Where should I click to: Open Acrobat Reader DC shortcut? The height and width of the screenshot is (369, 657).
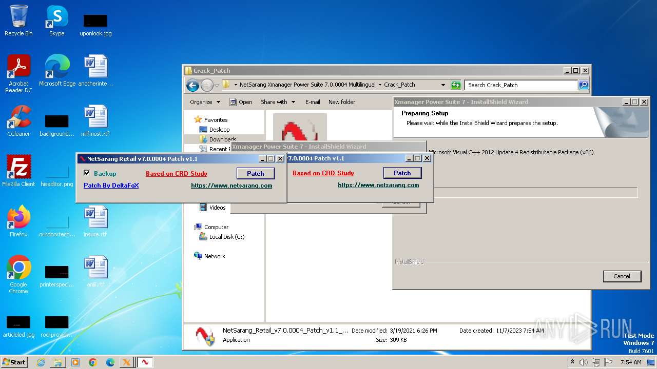[x=18, y=74]
